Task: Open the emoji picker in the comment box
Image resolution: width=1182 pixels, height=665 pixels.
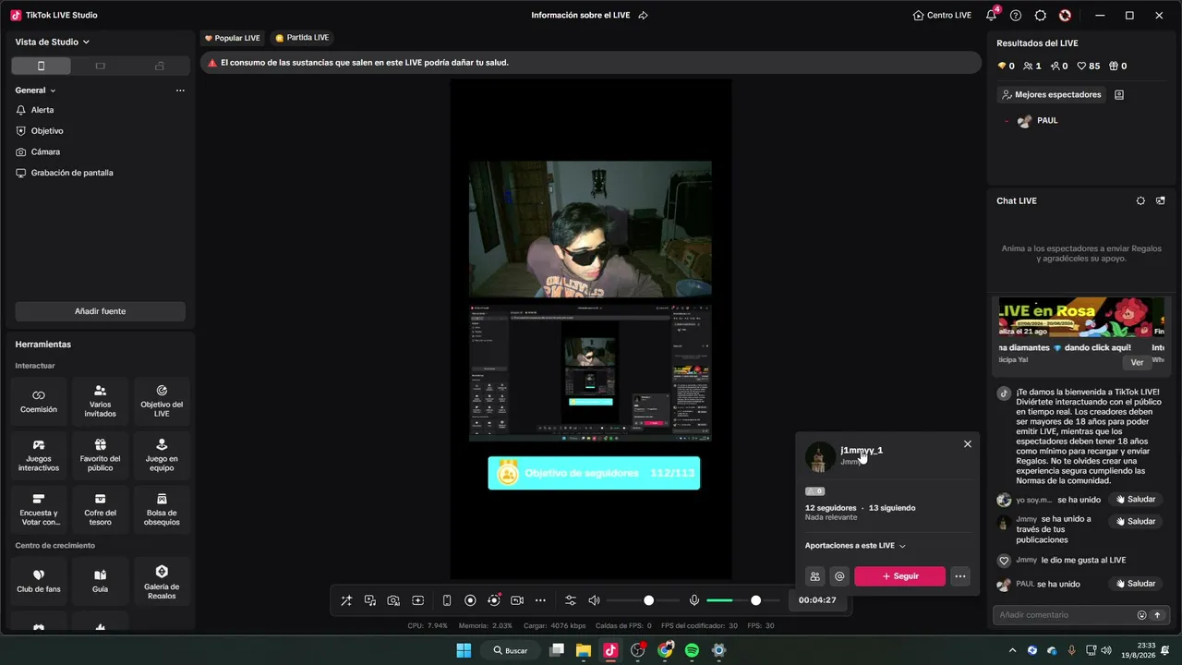Action: pyautogui.click(x=1141, y=614)
